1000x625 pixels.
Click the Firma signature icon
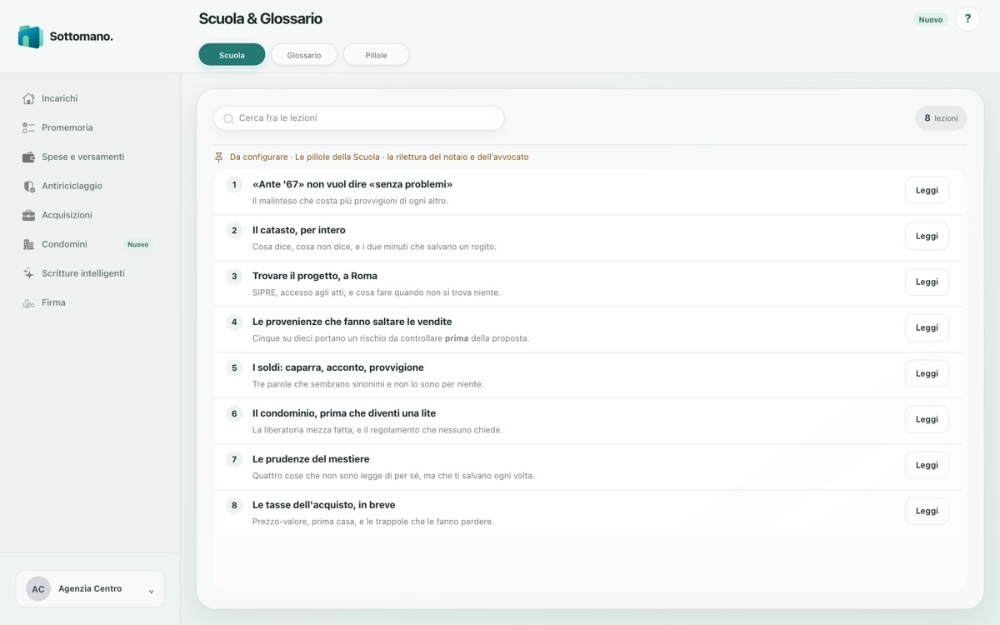point(28,302)
